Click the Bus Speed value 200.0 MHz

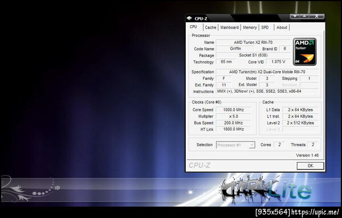point(233,123)
